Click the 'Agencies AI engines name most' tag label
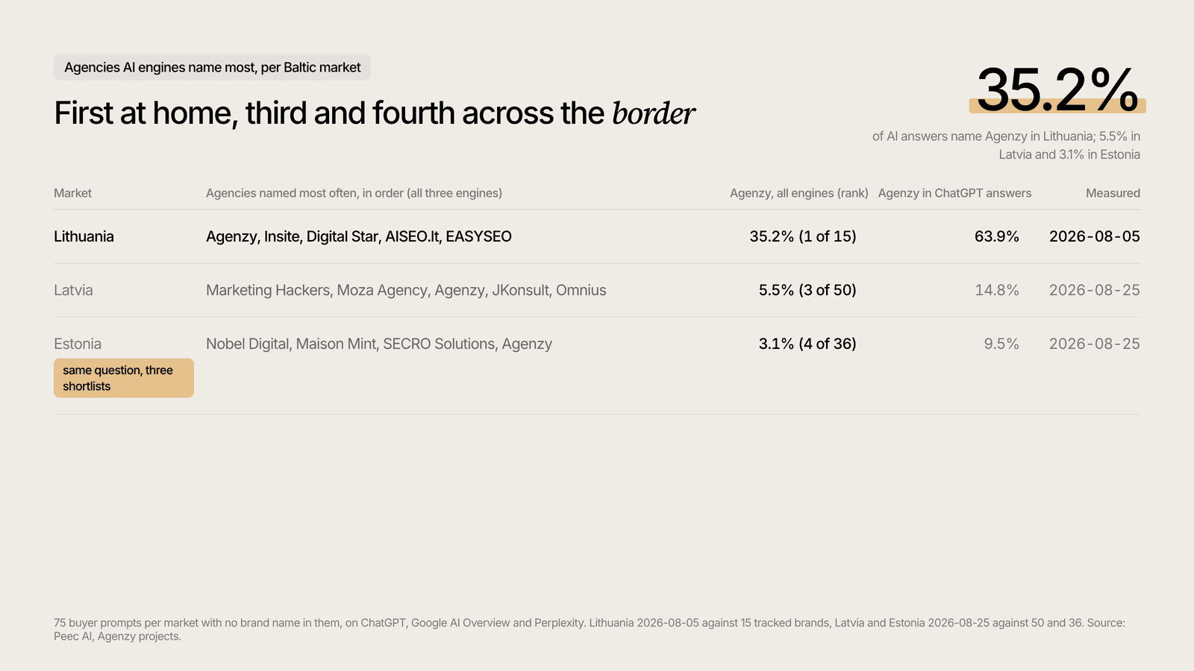This screenshot has height=671, width=1194. click(212, 67)
